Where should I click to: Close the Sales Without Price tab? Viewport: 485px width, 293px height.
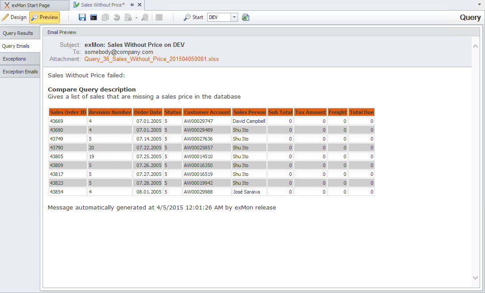pos(139,4)
